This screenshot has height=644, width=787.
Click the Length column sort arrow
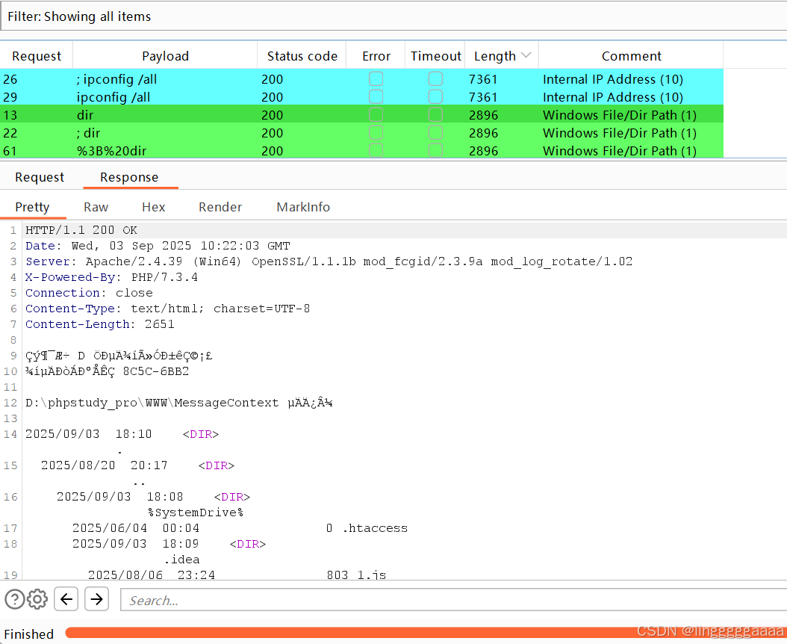[x=526, y=55]
